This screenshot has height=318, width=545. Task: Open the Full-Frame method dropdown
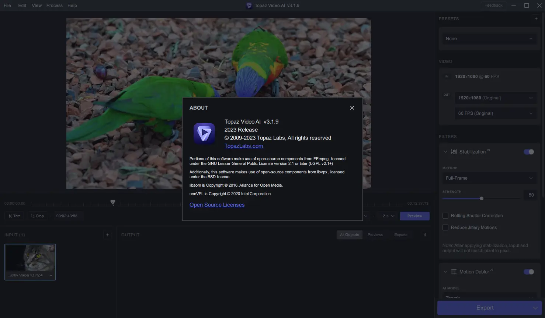(x=489, y=178)
